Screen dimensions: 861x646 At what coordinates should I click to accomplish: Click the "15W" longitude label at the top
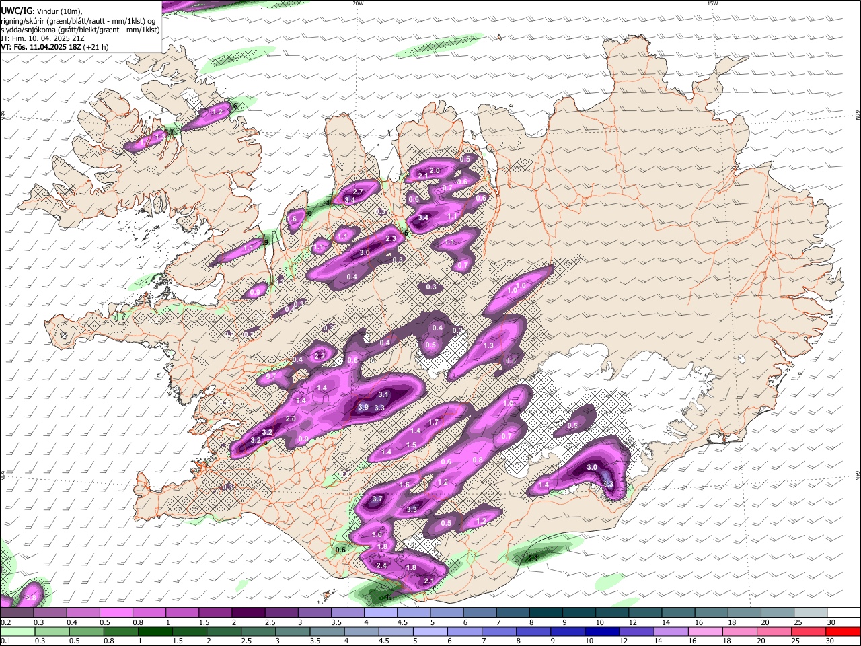(x=712, y=3)
